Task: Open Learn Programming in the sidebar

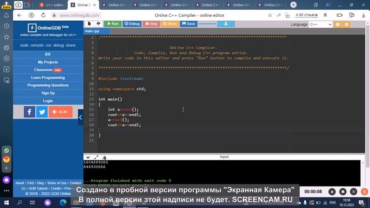Action: coord(48,77)
